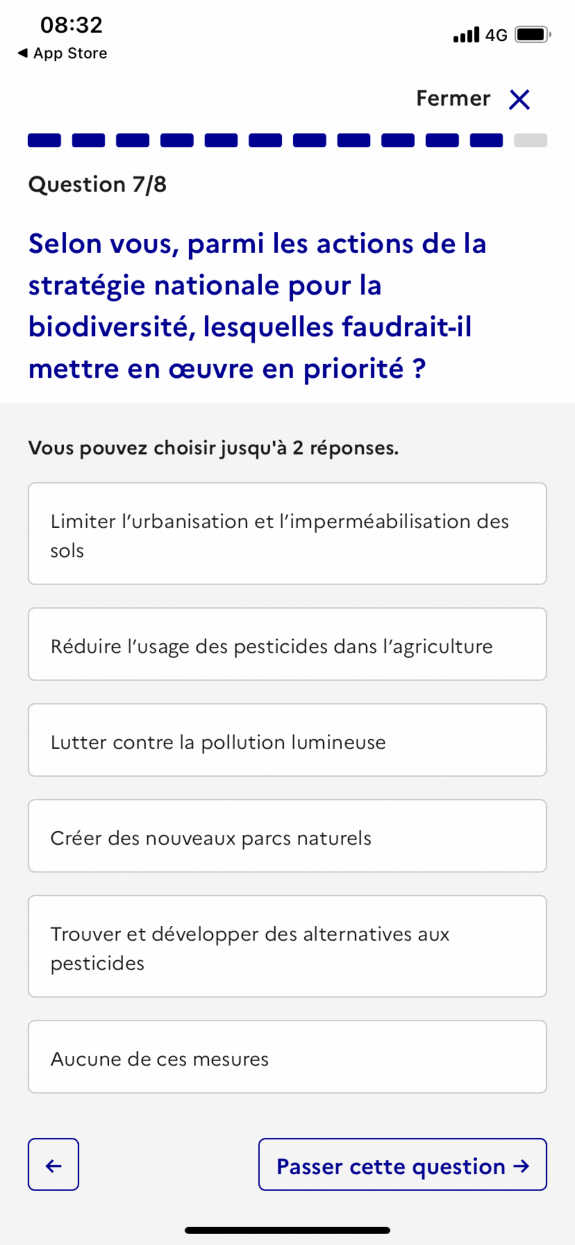This screenshot has width=575, height=1245.
Task: Tap the back arrow button
Action: point(53,1164)
